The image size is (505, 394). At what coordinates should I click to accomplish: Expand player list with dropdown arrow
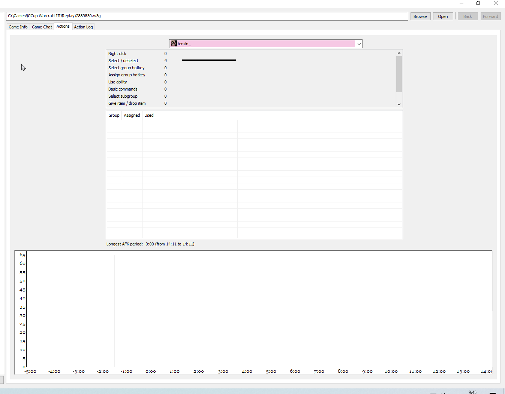359,44
